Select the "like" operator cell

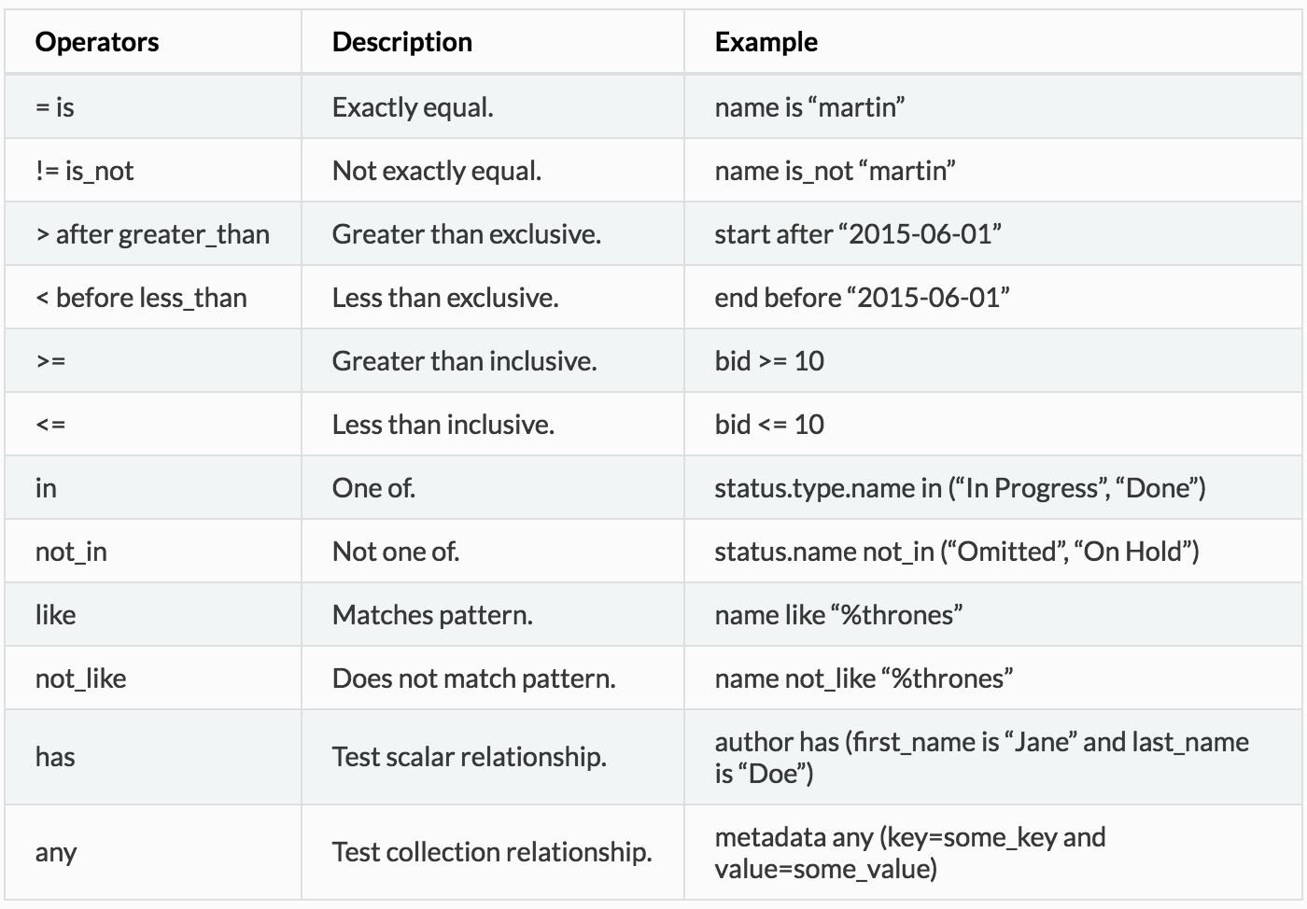click(56, 615)
